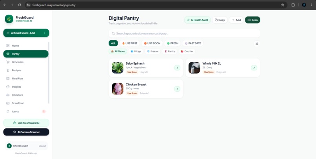Open AI Smart Quick-Add
Image resolution: width=316 pixels, height=159 pixels.
click(26, 33)
